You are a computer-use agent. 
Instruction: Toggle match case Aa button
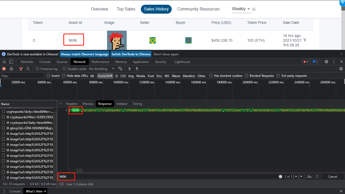pyautogui.click(x=309, y=176)
